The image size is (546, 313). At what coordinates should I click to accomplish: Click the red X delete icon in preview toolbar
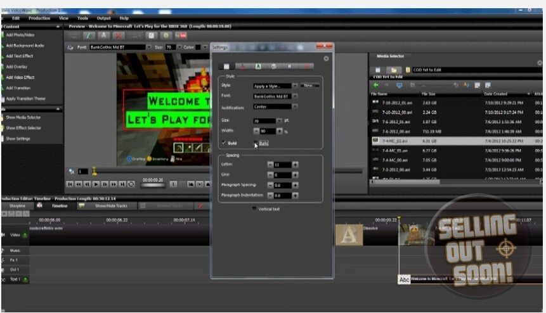(119, 35)
